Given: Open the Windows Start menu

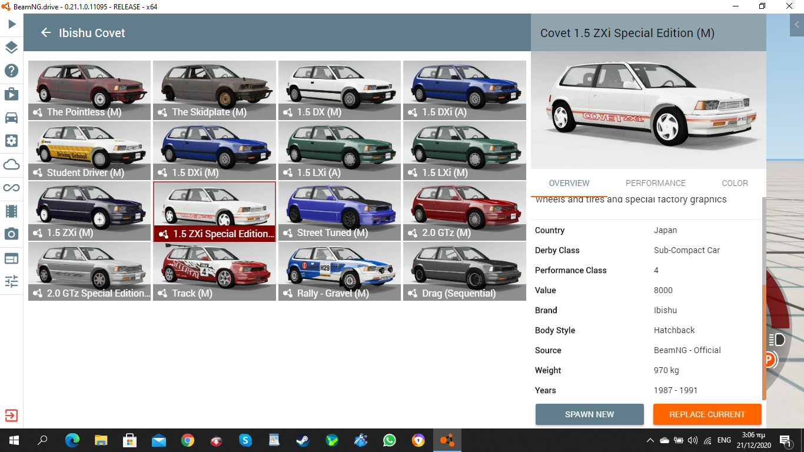Looking at the screenshot, I should click(x=14, y=440).
